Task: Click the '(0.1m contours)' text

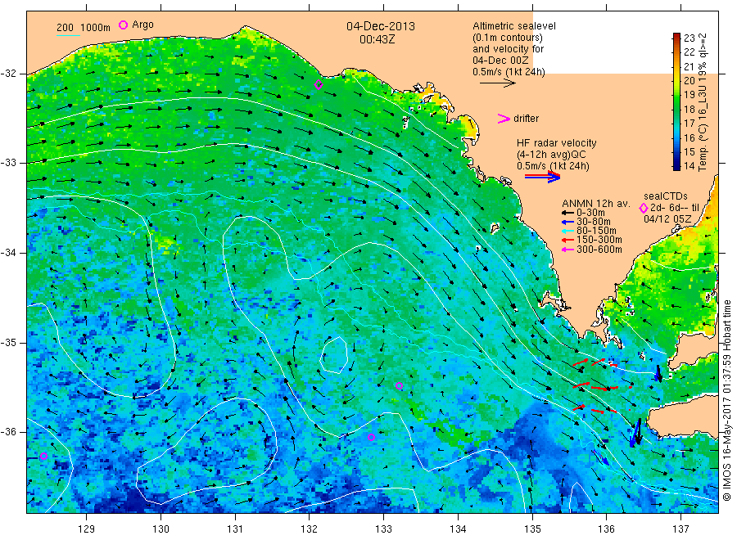Action: click(508, 37)
